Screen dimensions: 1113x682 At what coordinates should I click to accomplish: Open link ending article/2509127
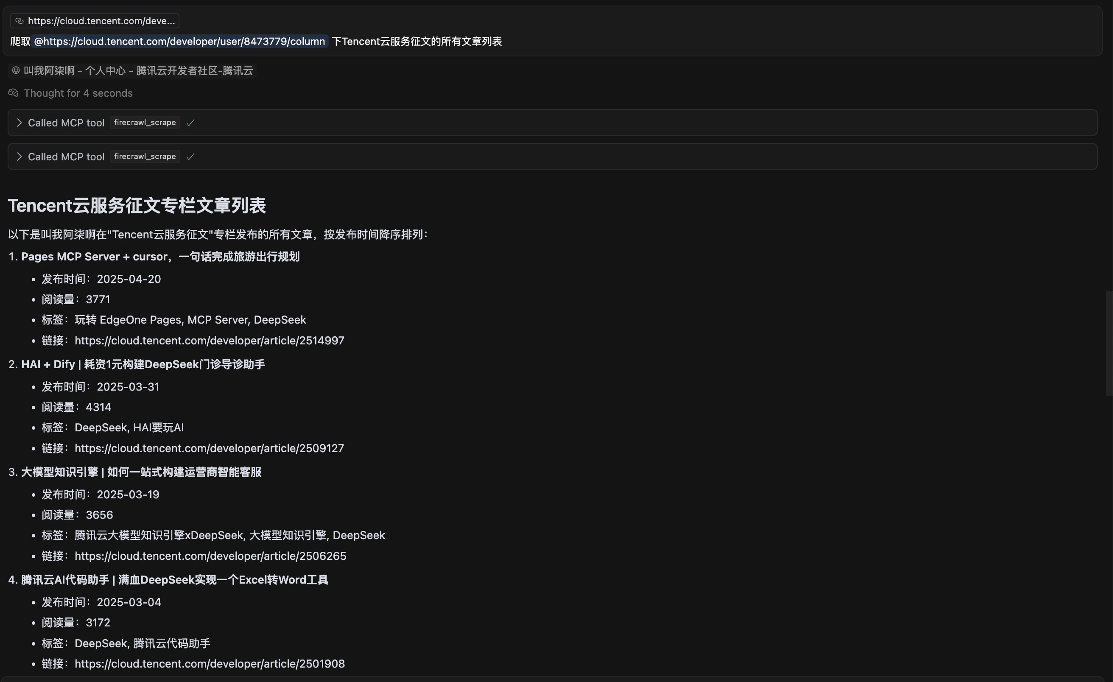tap(209, 448)
